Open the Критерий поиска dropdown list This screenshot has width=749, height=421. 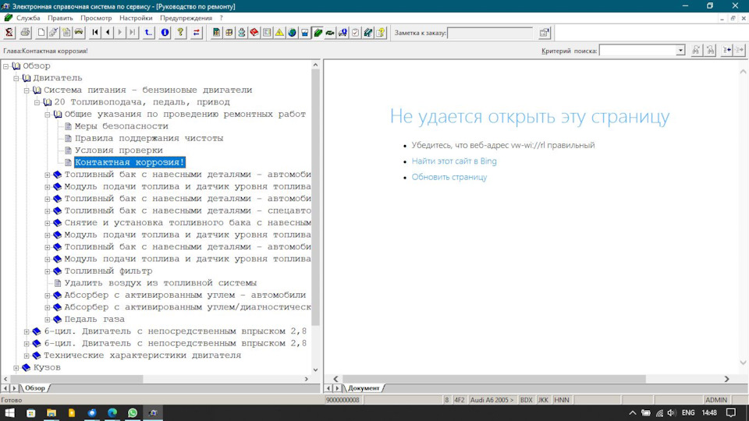point(680,51)
